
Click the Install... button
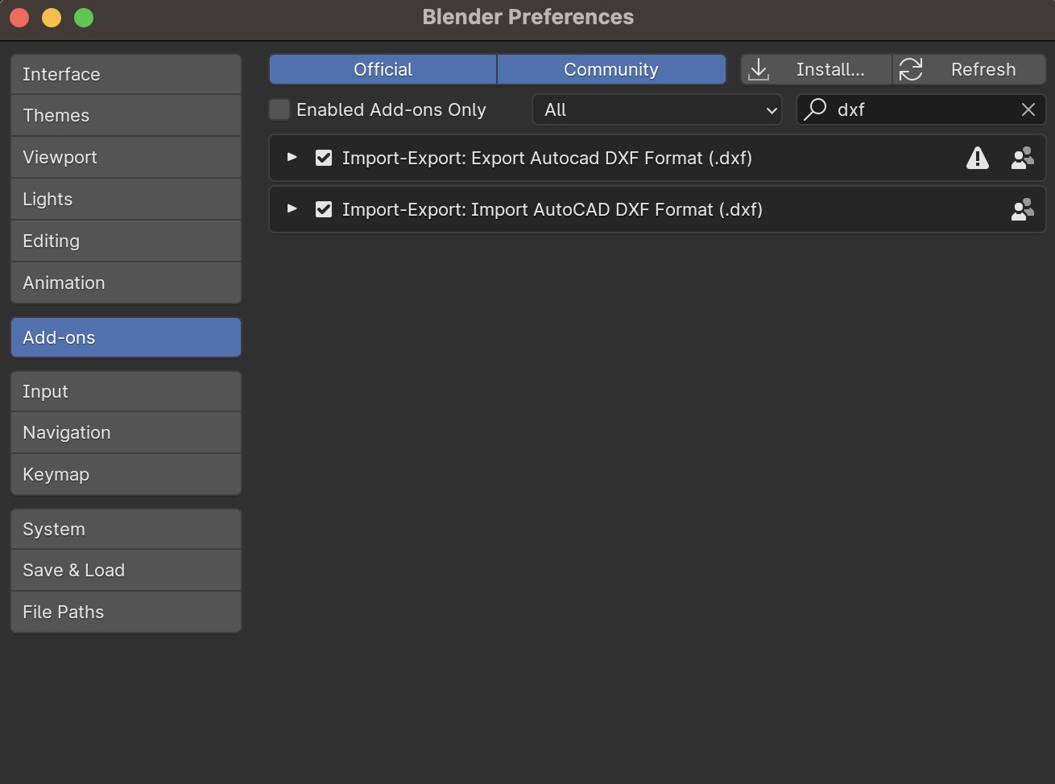817,69
